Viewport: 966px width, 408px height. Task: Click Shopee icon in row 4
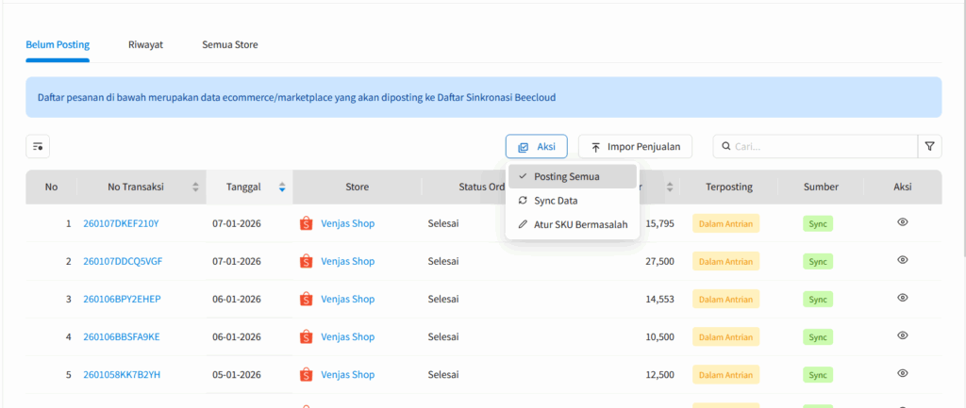(307, 336)
